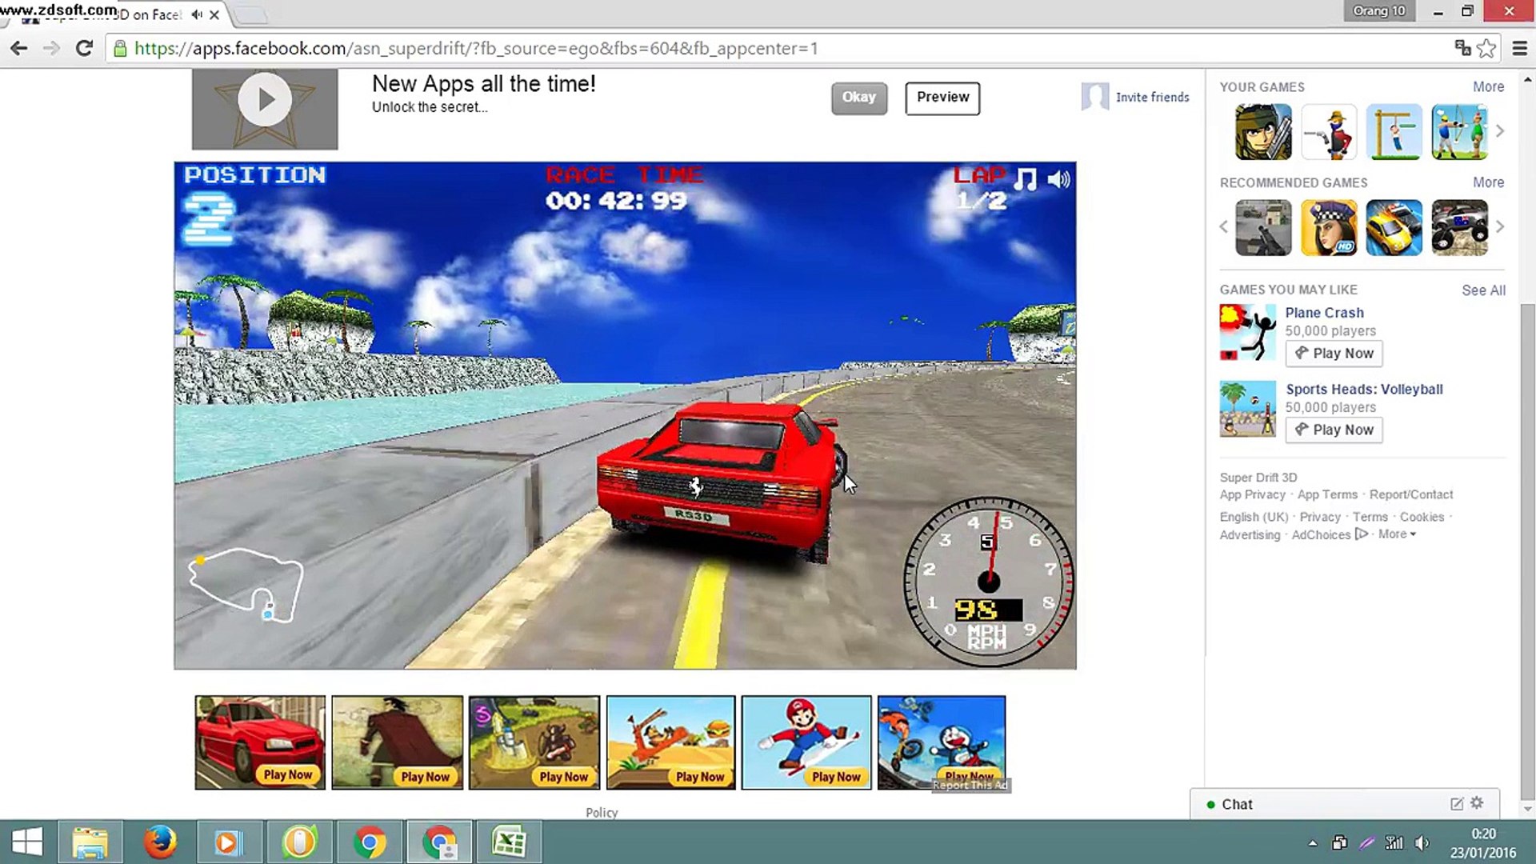Click the Invite friends link
The width and height of the screenshot is (1536, 864).
pyautogui.click(x=1152, y=97)
